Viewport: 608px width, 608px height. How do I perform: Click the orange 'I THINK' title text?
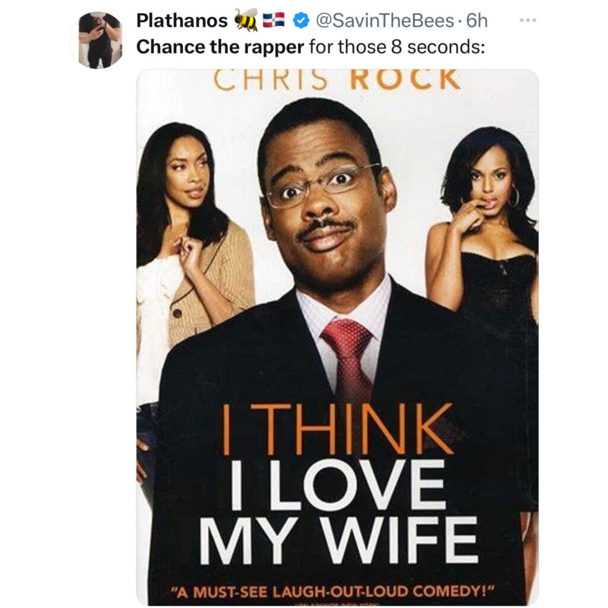pos(337,429)
